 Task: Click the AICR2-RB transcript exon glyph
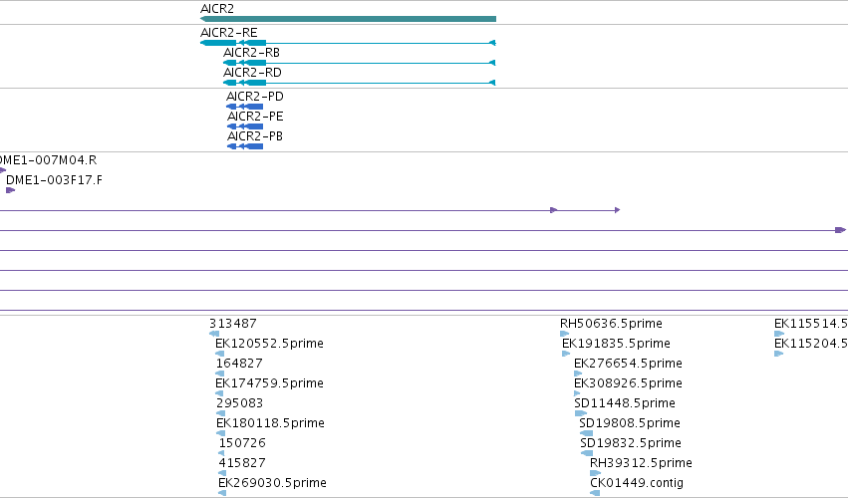[359, 63]
